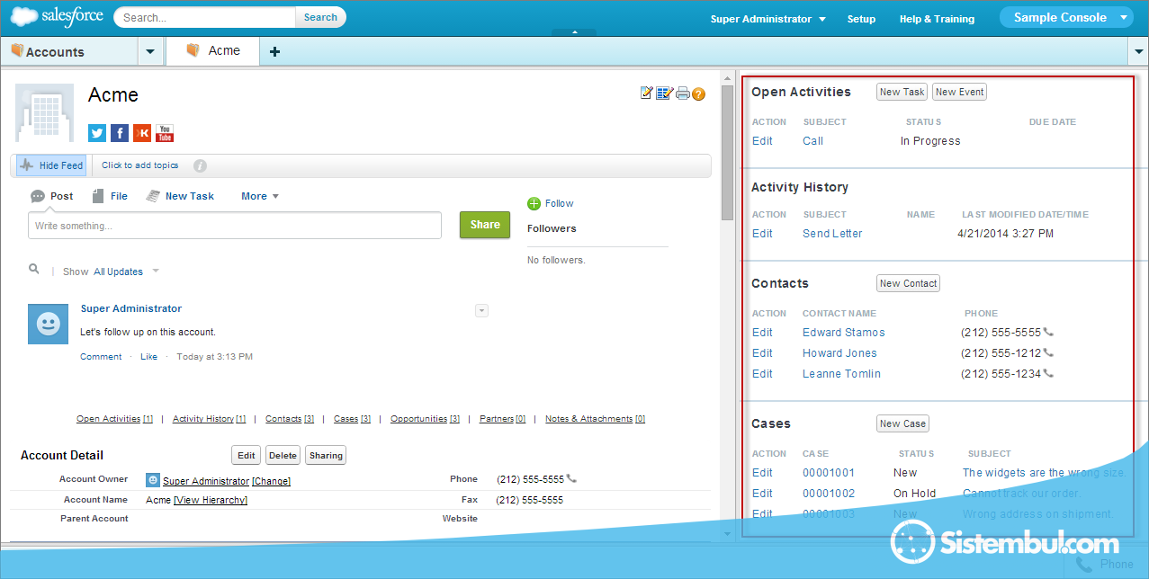Click the Salesforce cloud logo
This screenshot has width=1149, height=579.
tap(57, 17)
